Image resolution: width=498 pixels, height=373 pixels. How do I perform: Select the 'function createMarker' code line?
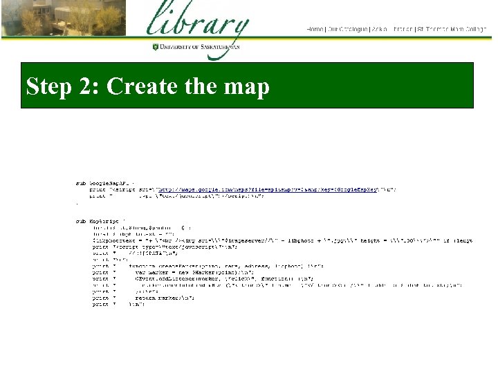click(208, 266)
